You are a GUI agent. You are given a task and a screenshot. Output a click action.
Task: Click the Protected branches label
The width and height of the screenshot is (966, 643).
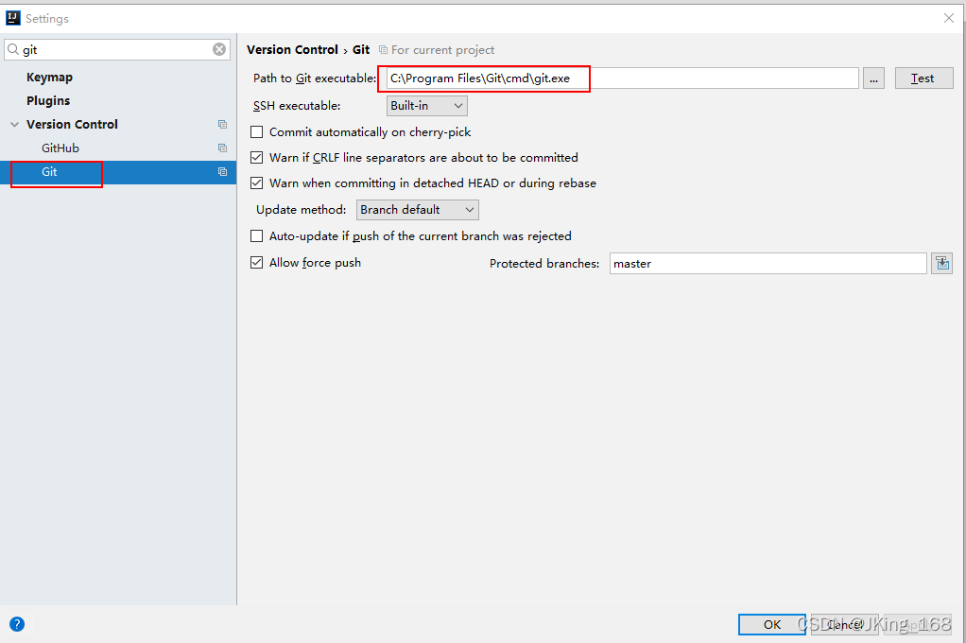[x=544, y=263]
